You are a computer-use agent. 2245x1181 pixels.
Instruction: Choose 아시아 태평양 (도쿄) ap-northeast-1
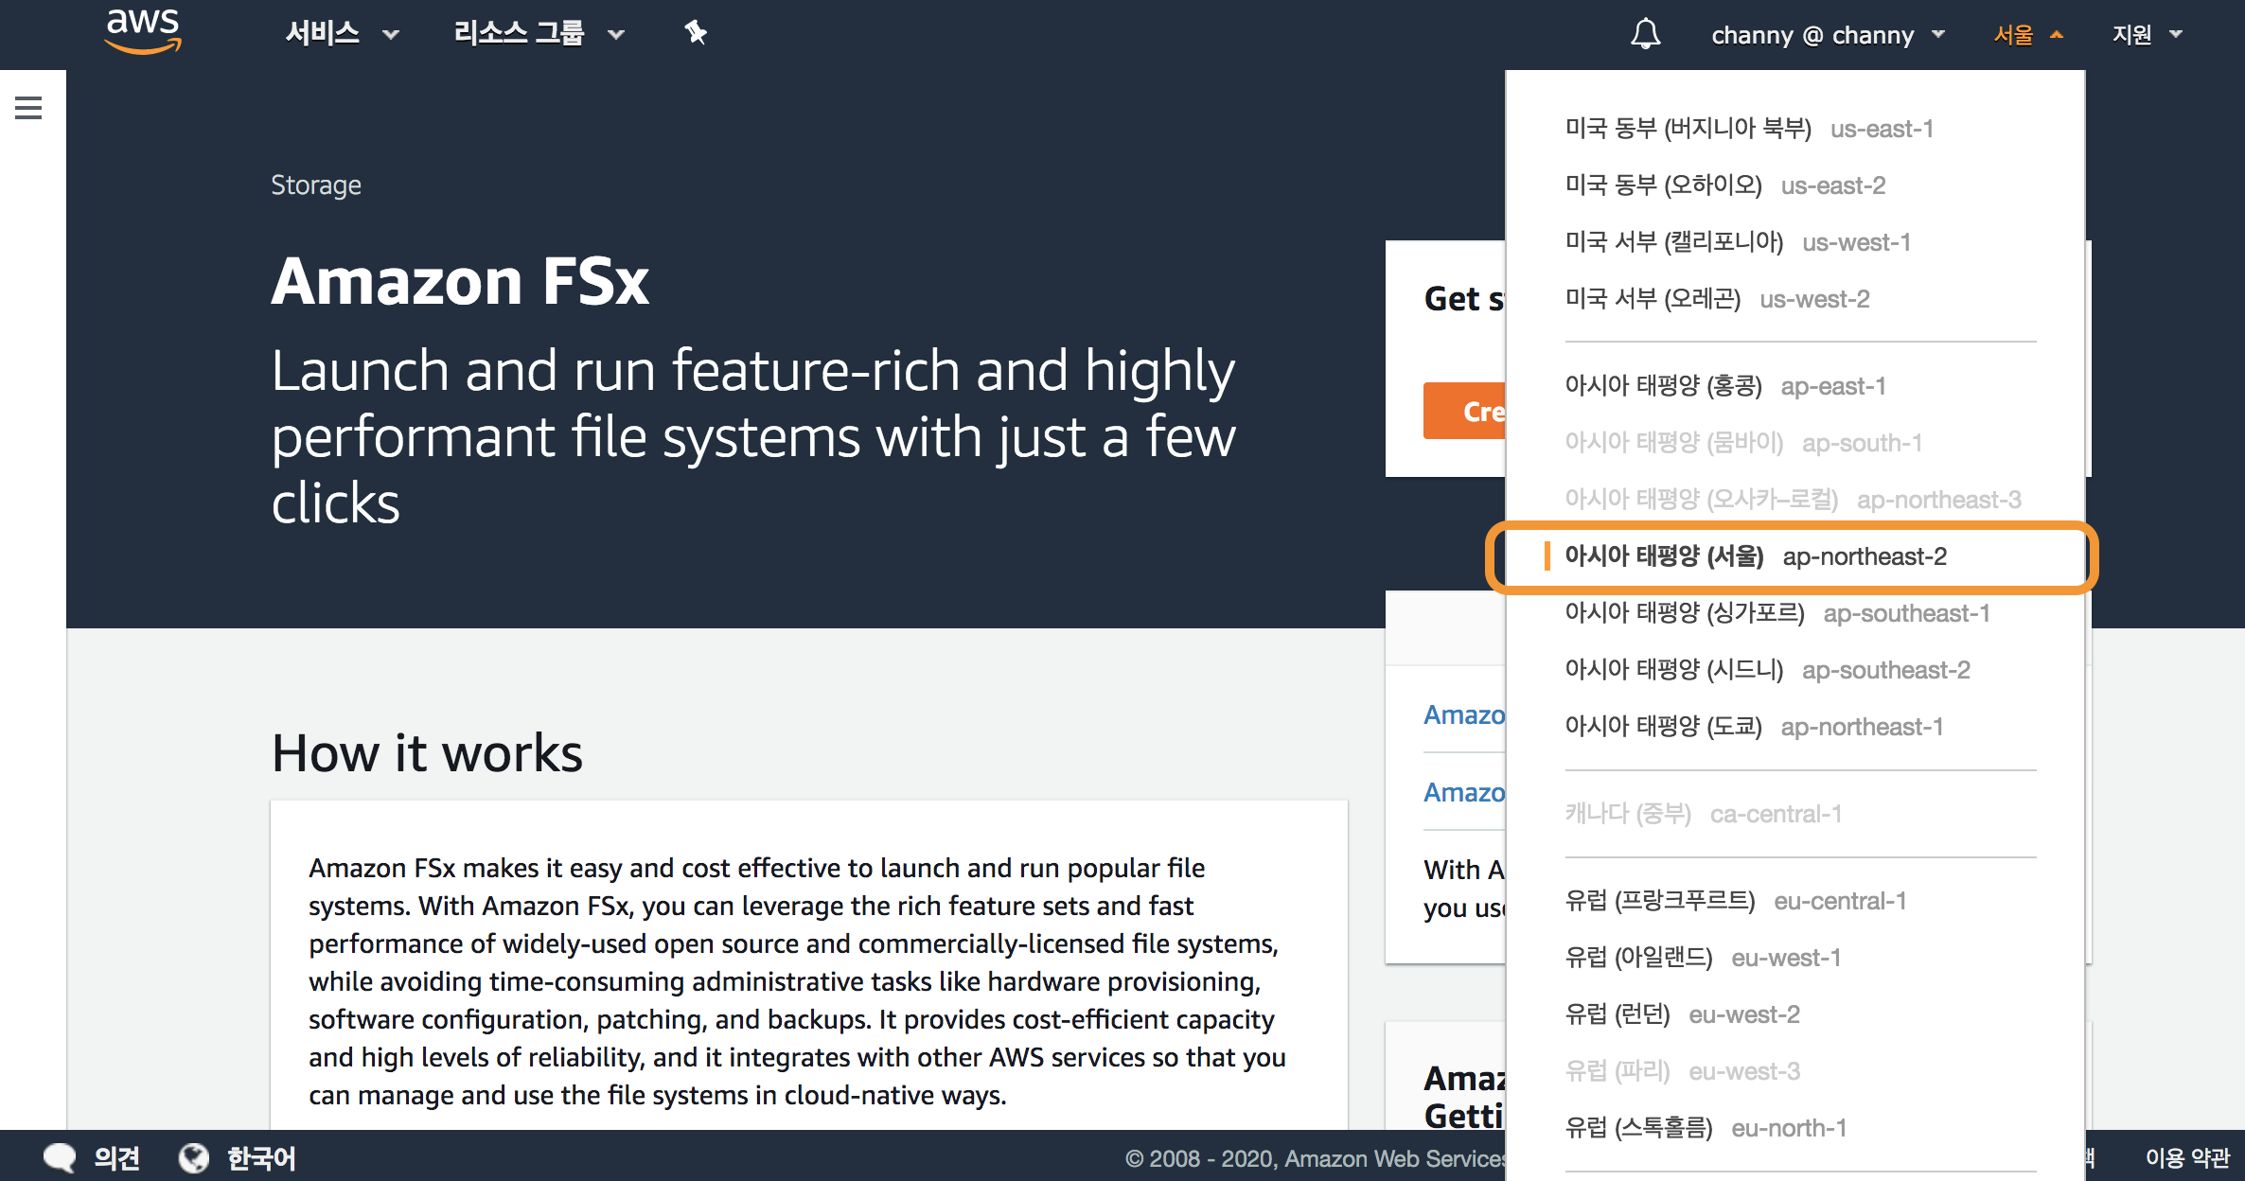click(1753, 727)
